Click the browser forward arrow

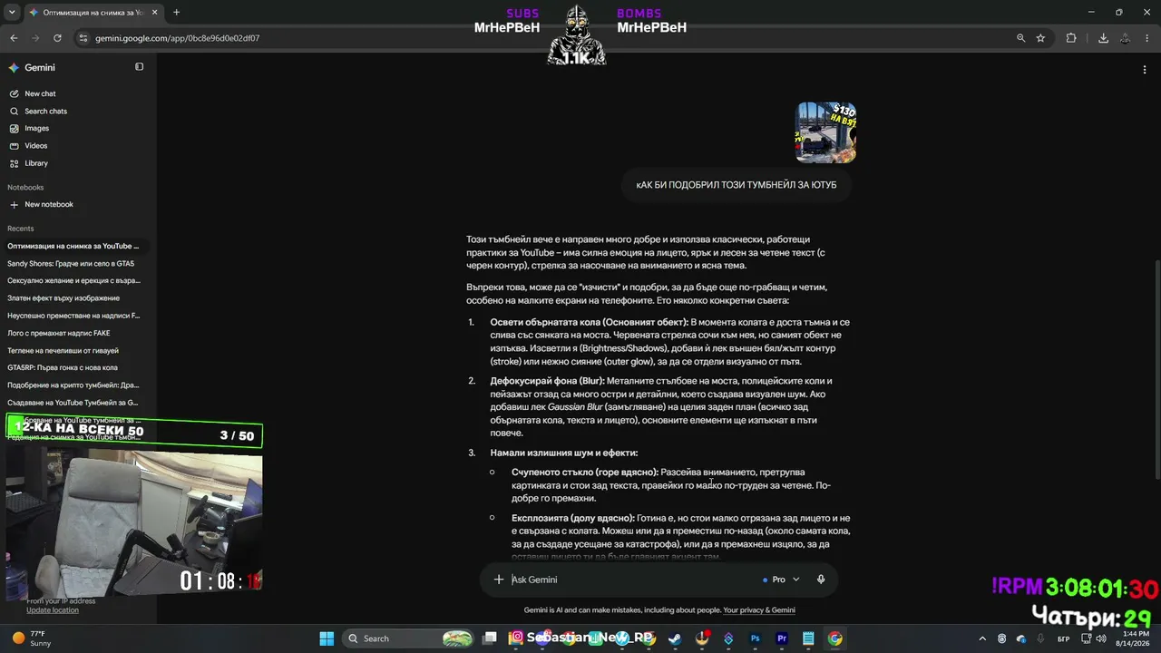pos(35,38)
